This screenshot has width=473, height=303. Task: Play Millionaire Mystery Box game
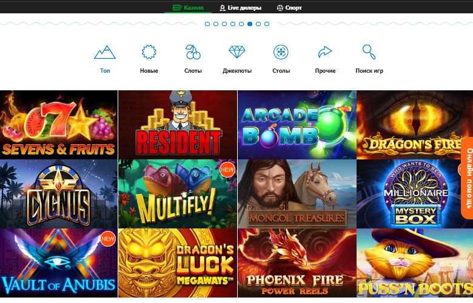(x=415, y=194)
